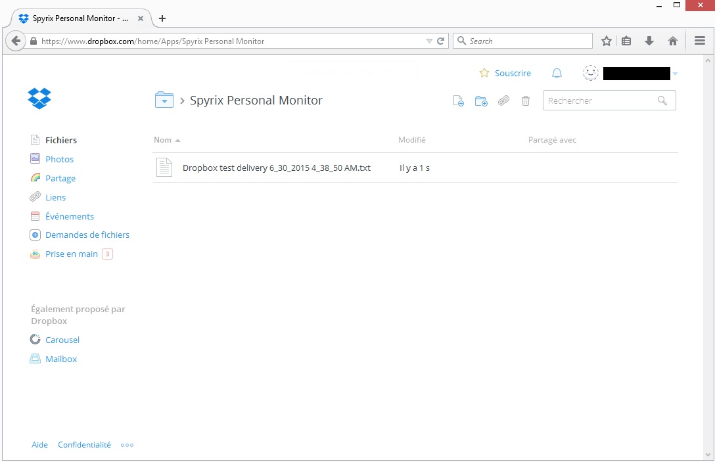Image resolution: width=715 pixels, height=462 pixels.
Task: Click the text file icon of Dropbox test delivery
Action: [164, 168]
